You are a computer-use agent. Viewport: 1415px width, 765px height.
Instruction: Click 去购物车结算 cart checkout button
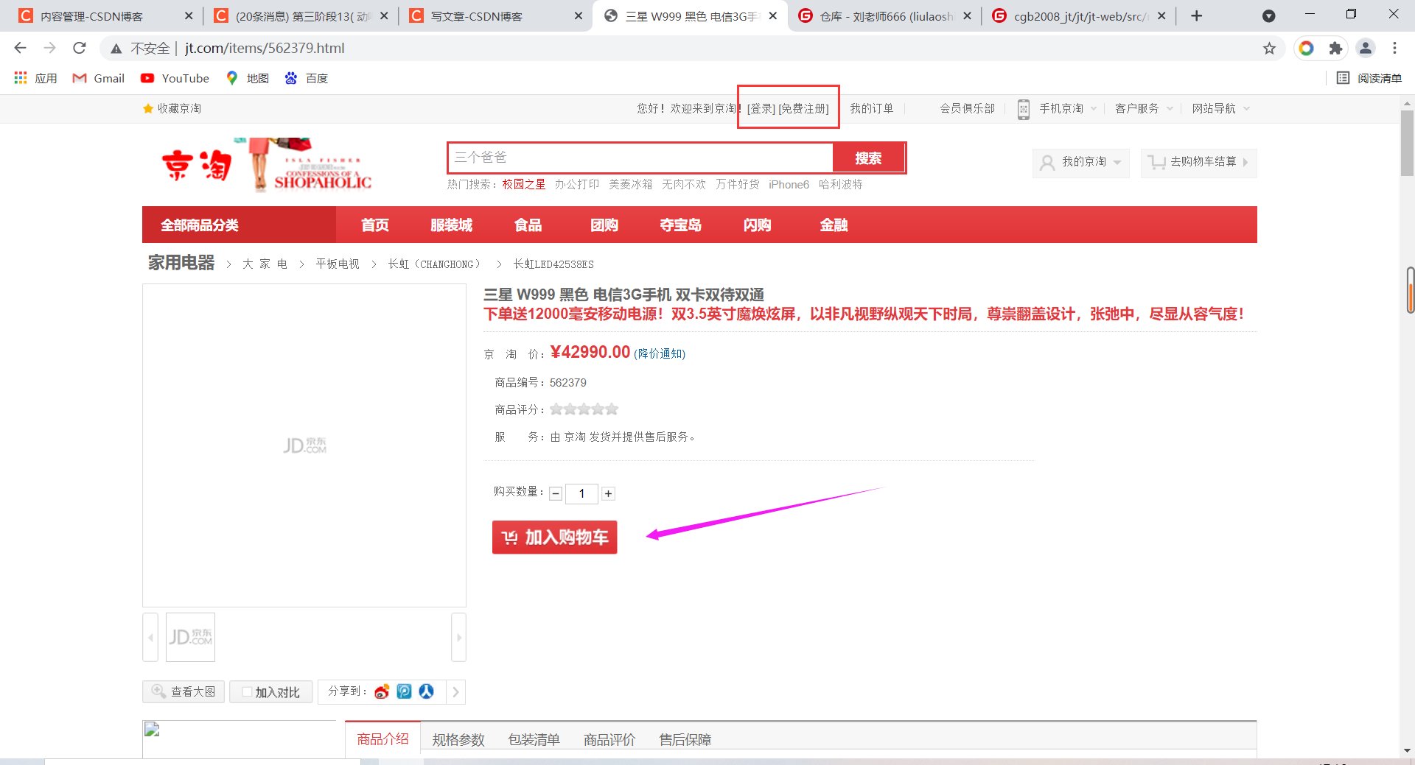(1198, 162)
